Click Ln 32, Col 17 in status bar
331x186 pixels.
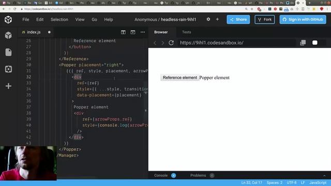click(252, 182)
